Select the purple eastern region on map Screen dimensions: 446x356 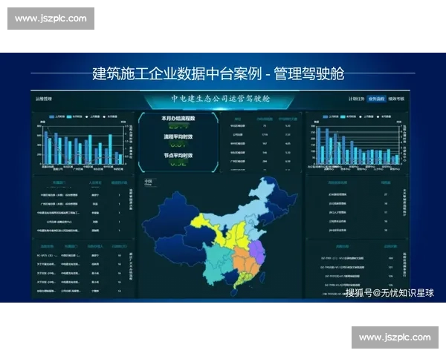(257, 251)
